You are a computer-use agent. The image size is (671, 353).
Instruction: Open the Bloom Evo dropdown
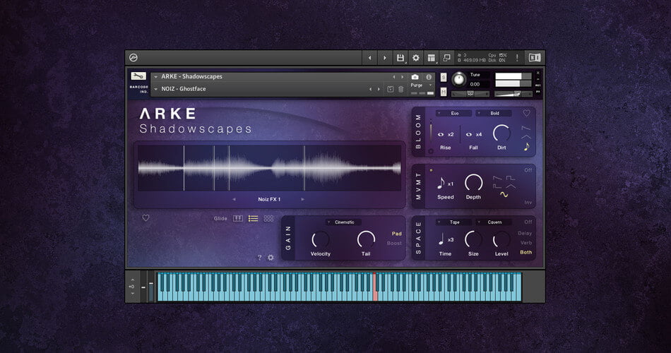454,114
